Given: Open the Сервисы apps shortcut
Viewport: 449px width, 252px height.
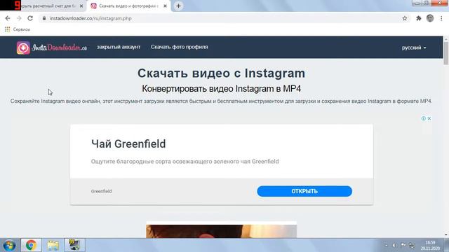Looking at the screenshot, I should 18,29.
